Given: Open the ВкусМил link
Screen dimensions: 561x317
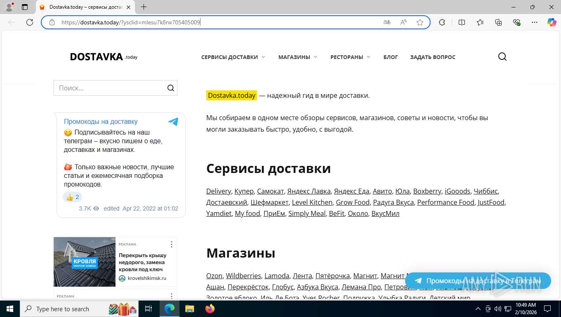Looking at the screenshot, I should pyautogui.click(x=385, y=213).
